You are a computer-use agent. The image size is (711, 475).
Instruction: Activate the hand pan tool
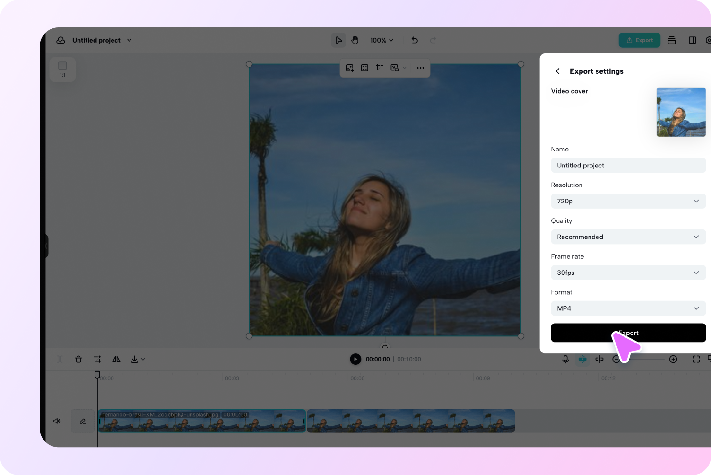(x=355, y=40)
